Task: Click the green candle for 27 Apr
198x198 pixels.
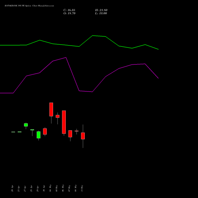Action: [26, 125]
